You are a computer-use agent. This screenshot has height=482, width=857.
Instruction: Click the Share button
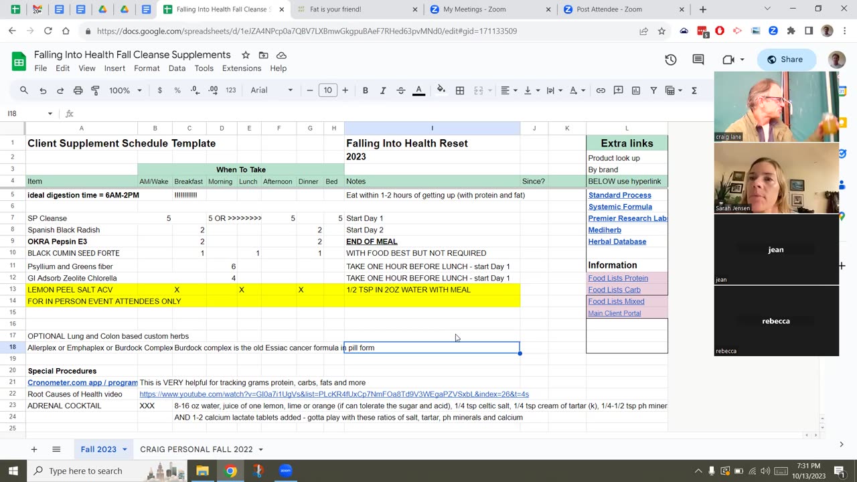(787, 60)
